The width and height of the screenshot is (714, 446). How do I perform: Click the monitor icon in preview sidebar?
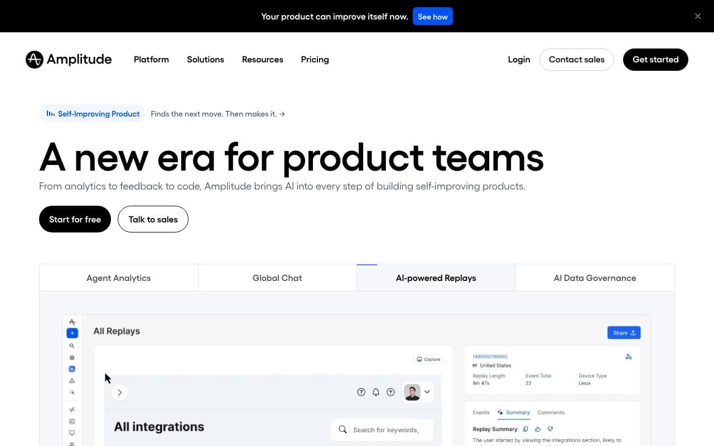[x=72, y=433]
